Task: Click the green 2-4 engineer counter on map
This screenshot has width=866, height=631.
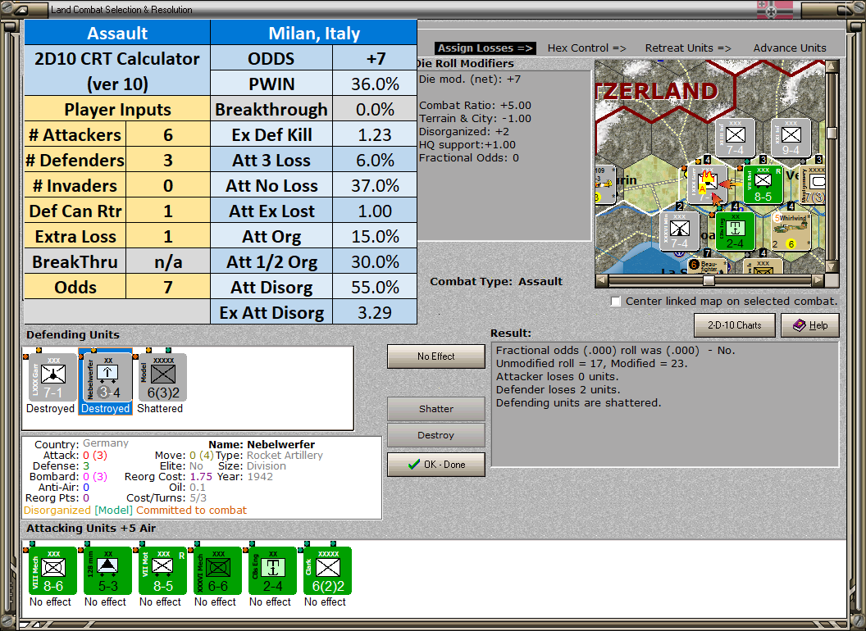Action: [x=735, y=232]
